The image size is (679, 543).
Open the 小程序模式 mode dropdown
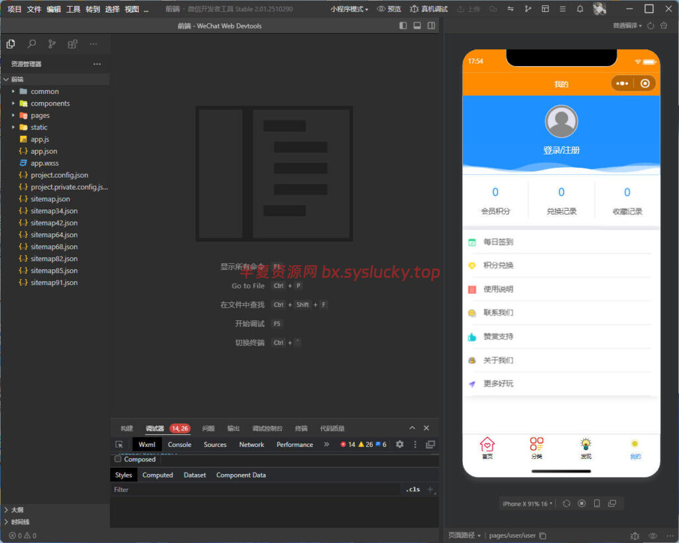(x=349, y=9)
